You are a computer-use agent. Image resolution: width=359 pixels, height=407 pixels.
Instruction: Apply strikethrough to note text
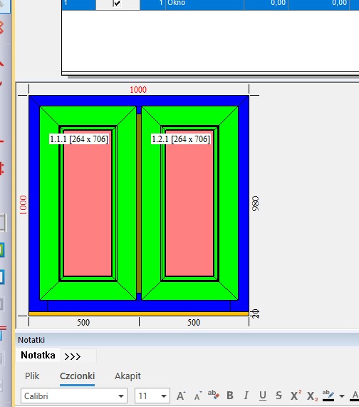coord(279,396)
